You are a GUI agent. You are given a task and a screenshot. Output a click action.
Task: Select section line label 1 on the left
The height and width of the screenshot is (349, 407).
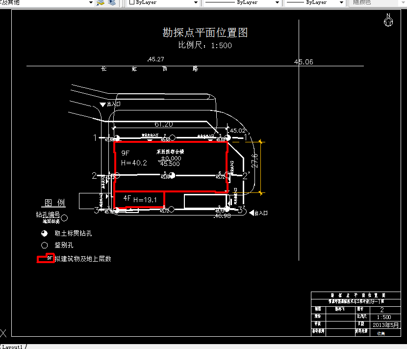pyautogui.click(x=95, y=137)
